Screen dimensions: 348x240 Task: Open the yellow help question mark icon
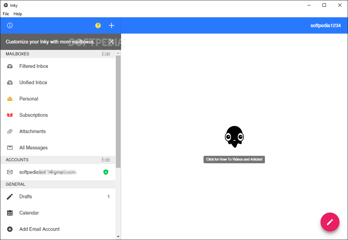coord(98,25)
